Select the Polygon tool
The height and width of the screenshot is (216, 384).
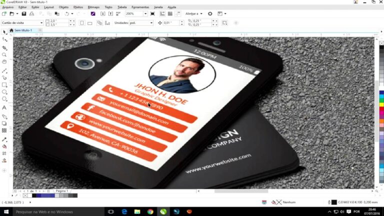pyautogui.click(x=4, y=99)
